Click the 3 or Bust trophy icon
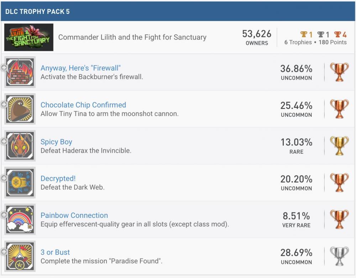 click(20, 256)
